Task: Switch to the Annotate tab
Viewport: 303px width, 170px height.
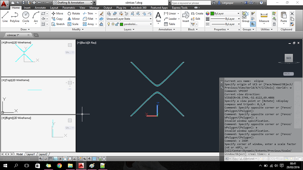Action: click(x=40, y=8)
